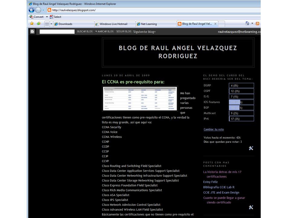Click the date LUNES 20 DE ABRIL DE 2009
Image resolution: width=290 pixels, height=218 pixels.
126,75
